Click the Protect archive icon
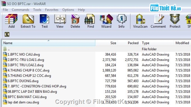Screen dimensions: 191x107 click(175, 19)
